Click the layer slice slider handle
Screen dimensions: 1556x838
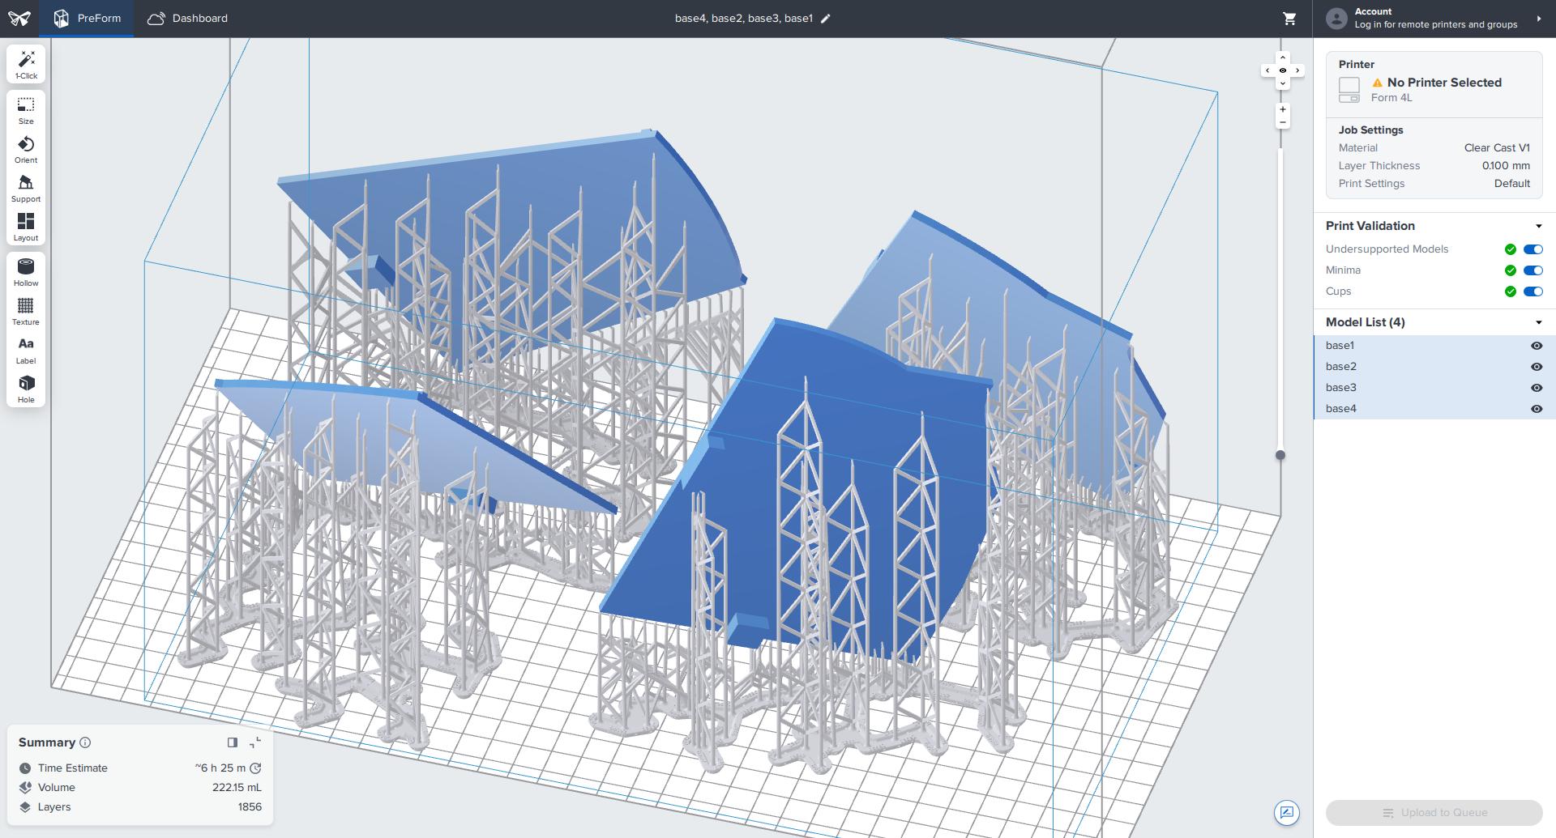[x=1280, y=455]
